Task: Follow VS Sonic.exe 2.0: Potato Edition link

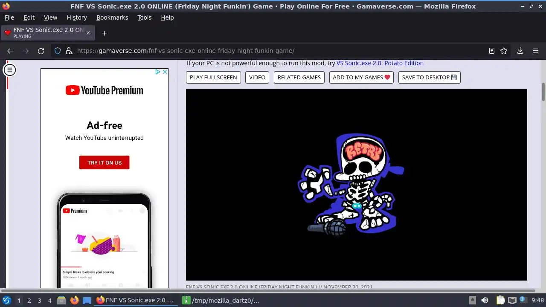Action: point(380,63)
